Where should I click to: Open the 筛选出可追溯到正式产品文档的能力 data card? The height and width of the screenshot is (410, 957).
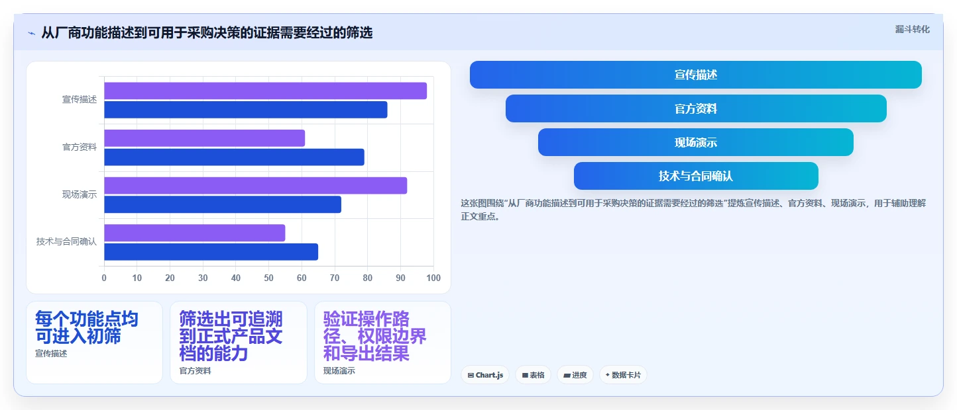pyautogui.click(x=239, y=343)
